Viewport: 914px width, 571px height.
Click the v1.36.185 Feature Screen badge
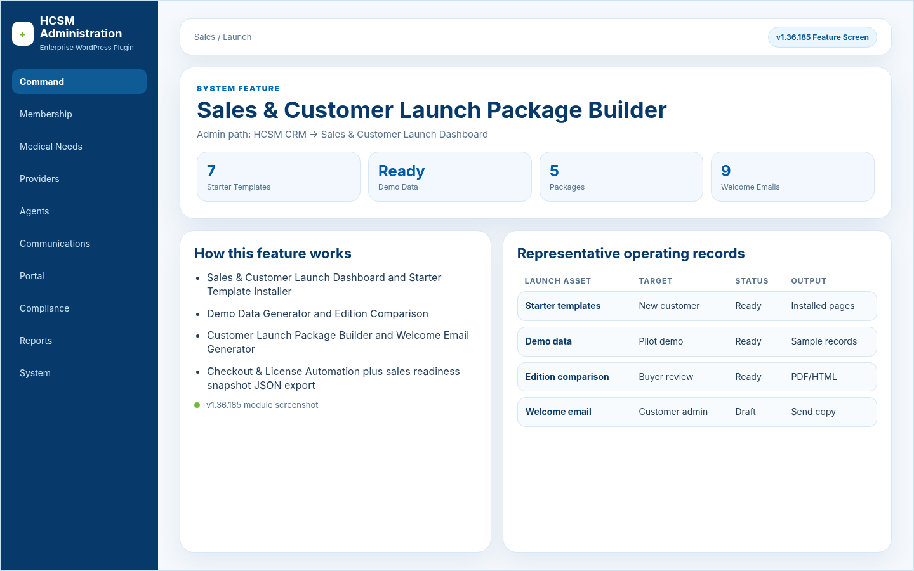pyautogui.click(x=822, y=37)
